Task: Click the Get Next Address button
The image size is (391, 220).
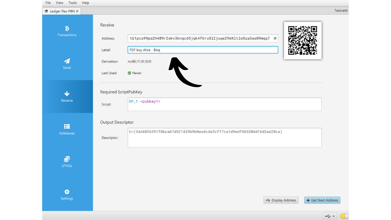Action: coord(322,200)
